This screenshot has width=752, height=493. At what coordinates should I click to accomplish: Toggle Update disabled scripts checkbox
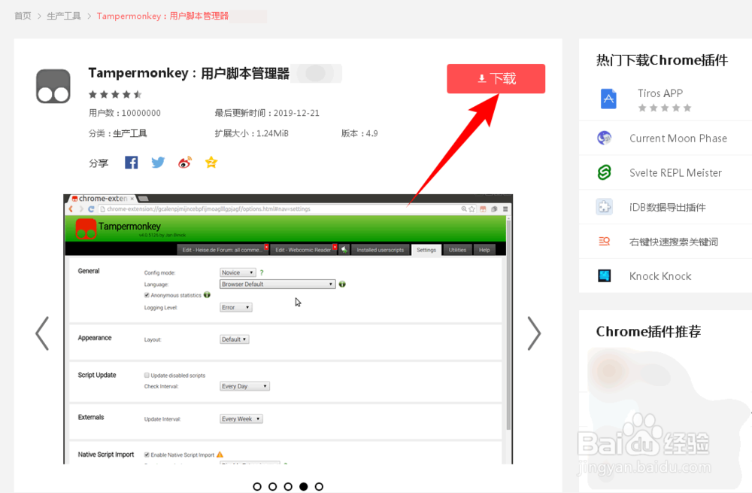147,376
